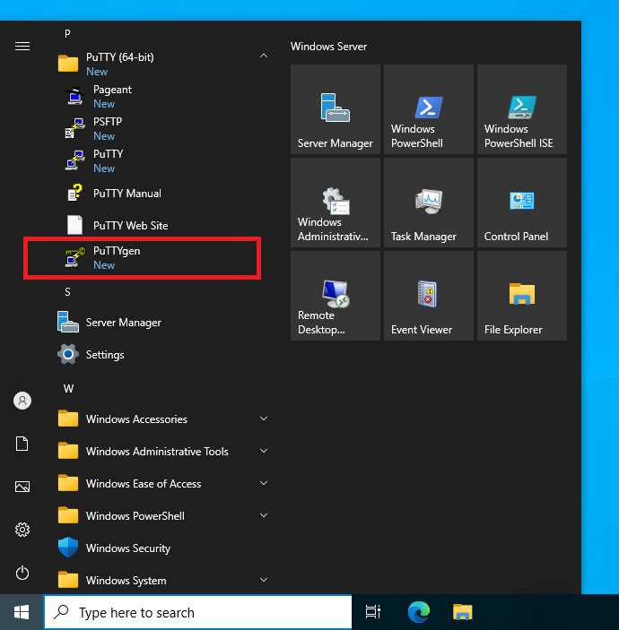Expand the Start menu hamburger button

(x=22, y=47)
